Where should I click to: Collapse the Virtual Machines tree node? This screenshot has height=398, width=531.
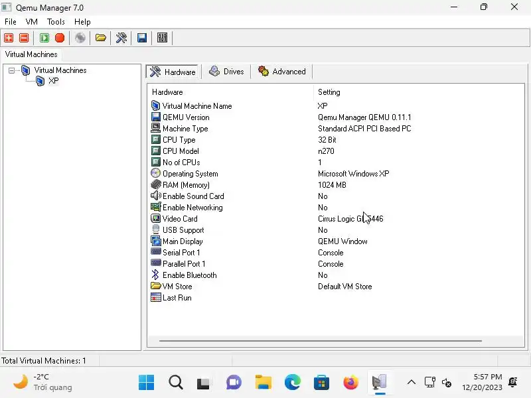tap(11, 70)
